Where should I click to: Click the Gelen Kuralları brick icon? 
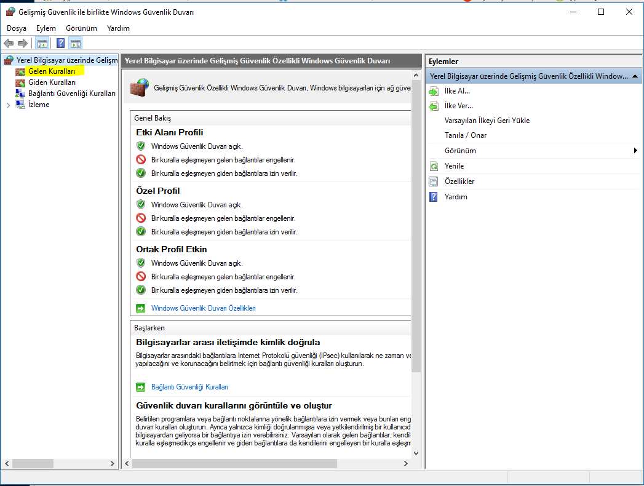[20, 71]
